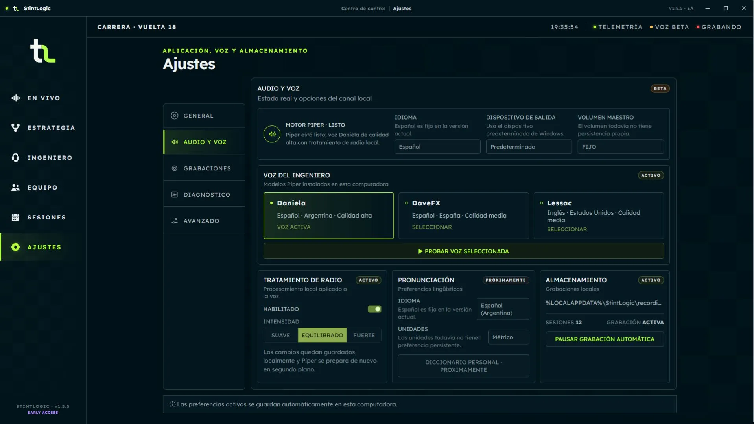This screenshot has height=424, width=754.
Task: Open the Unidades Métrico dropdown
Action: [x=509, y=337]
